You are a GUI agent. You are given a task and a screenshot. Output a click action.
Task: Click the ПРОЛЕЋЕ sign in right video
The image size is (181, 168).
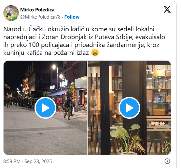point(158,124)
